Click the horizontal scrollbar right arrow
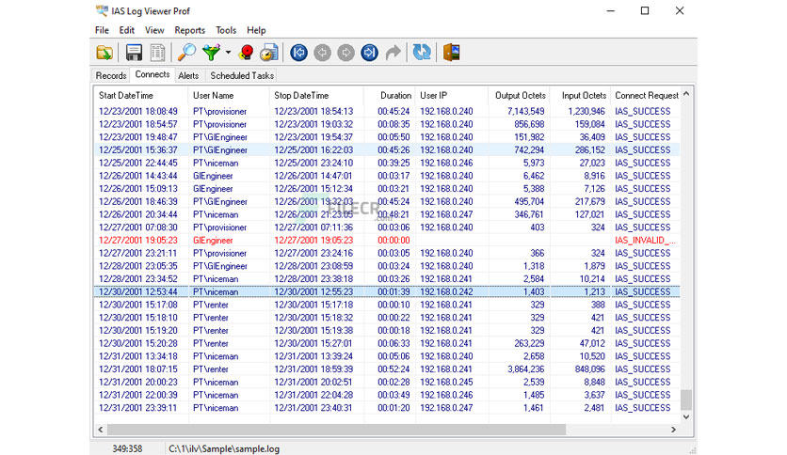The image size is (787, 455). (674, 430)
